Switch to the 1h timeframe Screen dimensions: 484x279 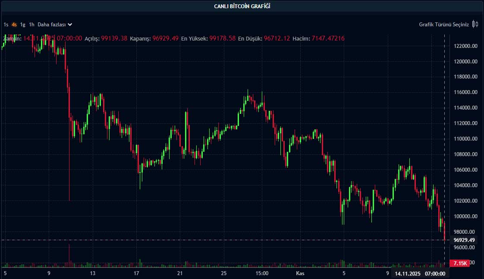[31, 25]
